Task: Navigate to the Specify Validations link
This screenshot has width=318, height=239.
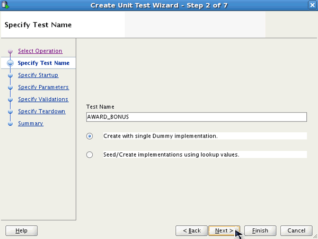Action: coord(43,99)
